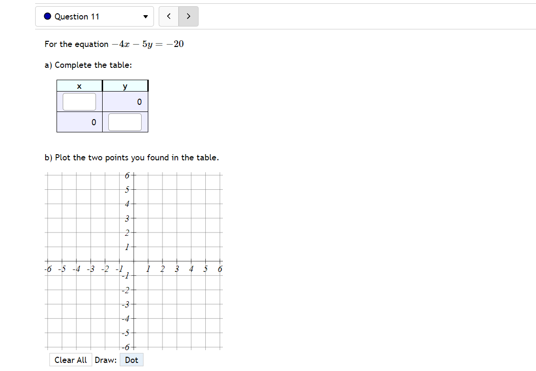This screenshot has width=536, height=371.
Task: Expand the question selector arrow
Action: pos(145,16)
